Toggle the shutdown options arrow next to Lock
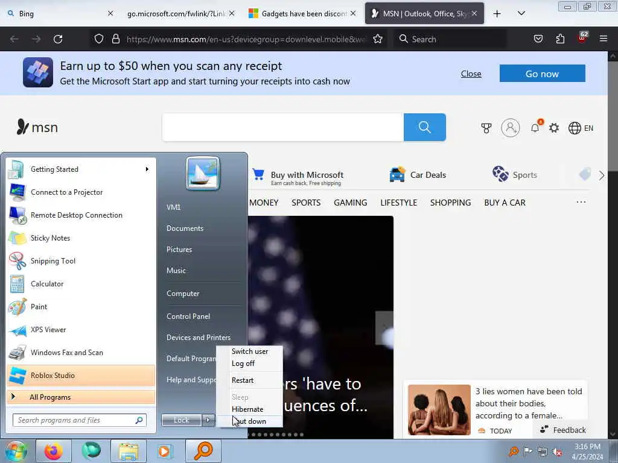This screenshot has width=618, height=463. (x=208, y=420)
